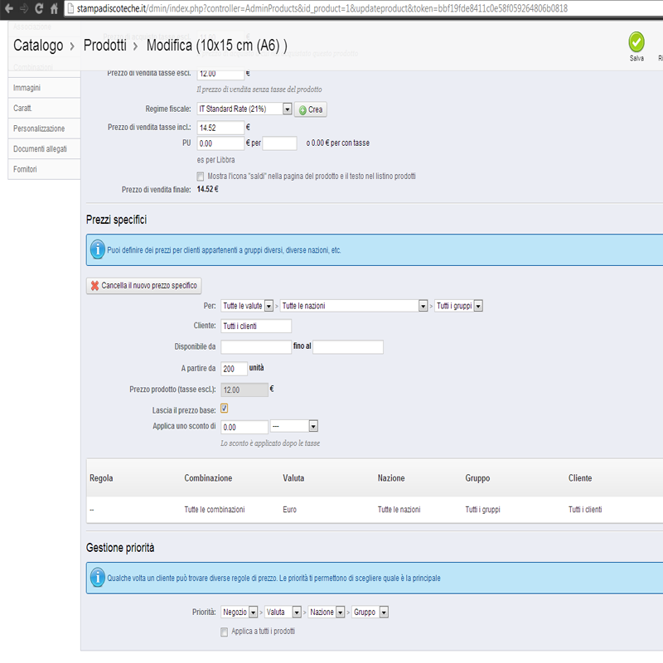The height and width of the screenshot is (663, 663).
Task: Click Cancella il nuovo prezzo specifico
Action: (x=143, y=286)
